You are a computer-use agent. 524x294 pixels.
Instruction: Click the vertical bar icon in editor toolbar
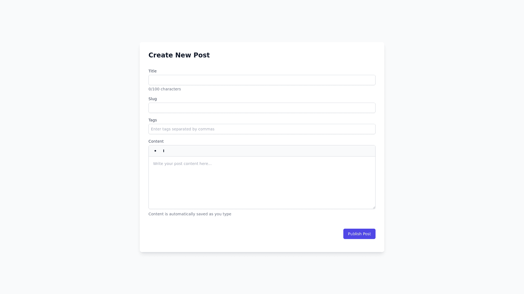click(x=164, y=151)
